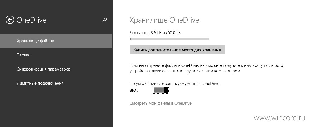
Task: Open search with the magnifier icon
Action: (x=105, y=20)
